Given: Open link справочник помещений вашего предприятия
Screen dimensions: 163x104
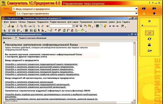Looking at the screenshot, I should coord(39,72).
